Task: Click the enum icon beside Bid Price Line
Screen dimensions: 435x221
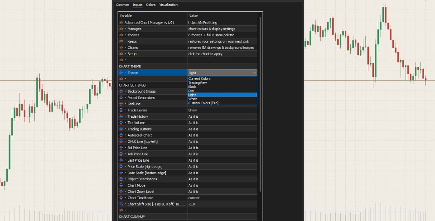Action: click(121, 148)
